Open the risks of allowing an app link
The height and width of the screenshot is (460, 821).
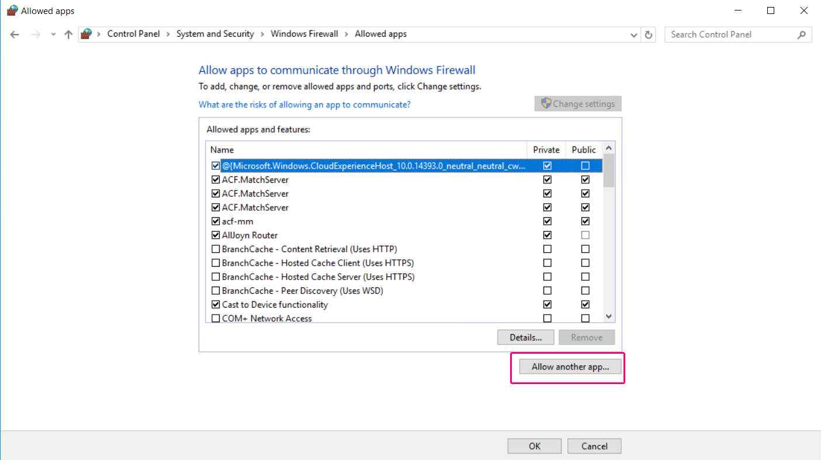pos(304,104)
